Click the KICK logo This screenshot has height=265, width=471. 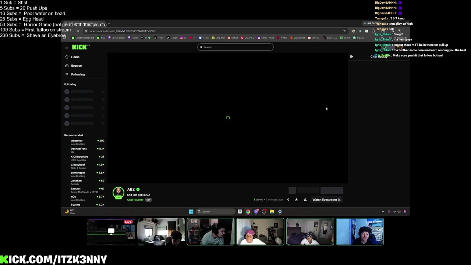(81, 47)
